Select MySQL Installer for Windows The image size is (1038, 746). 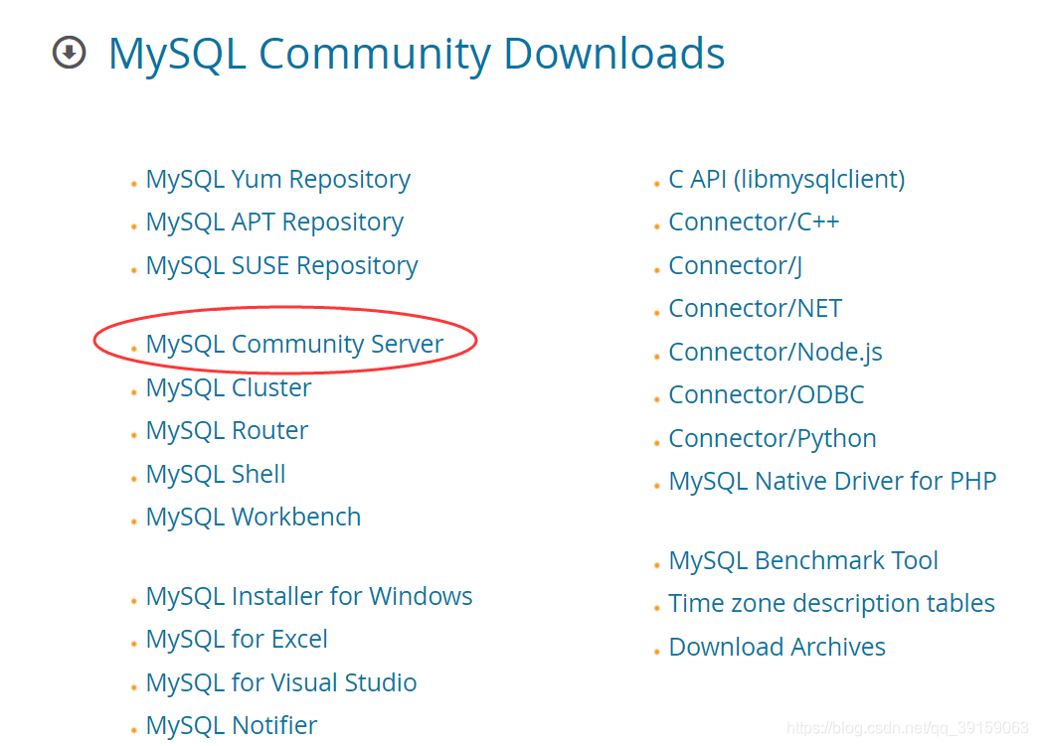[x=309, y=597]
